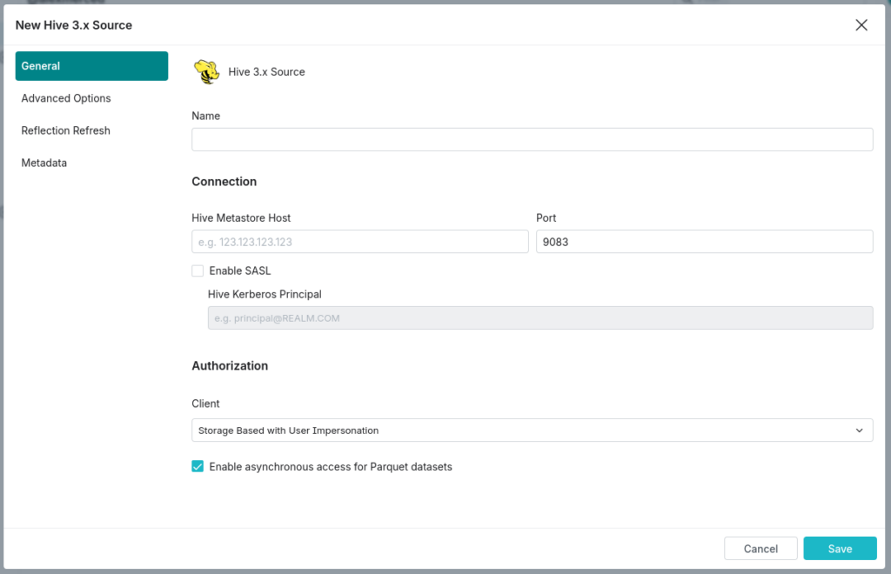This screenshot has width=891, height=574.
Task: Click the Connection section heading
Action: pos(224,182)
